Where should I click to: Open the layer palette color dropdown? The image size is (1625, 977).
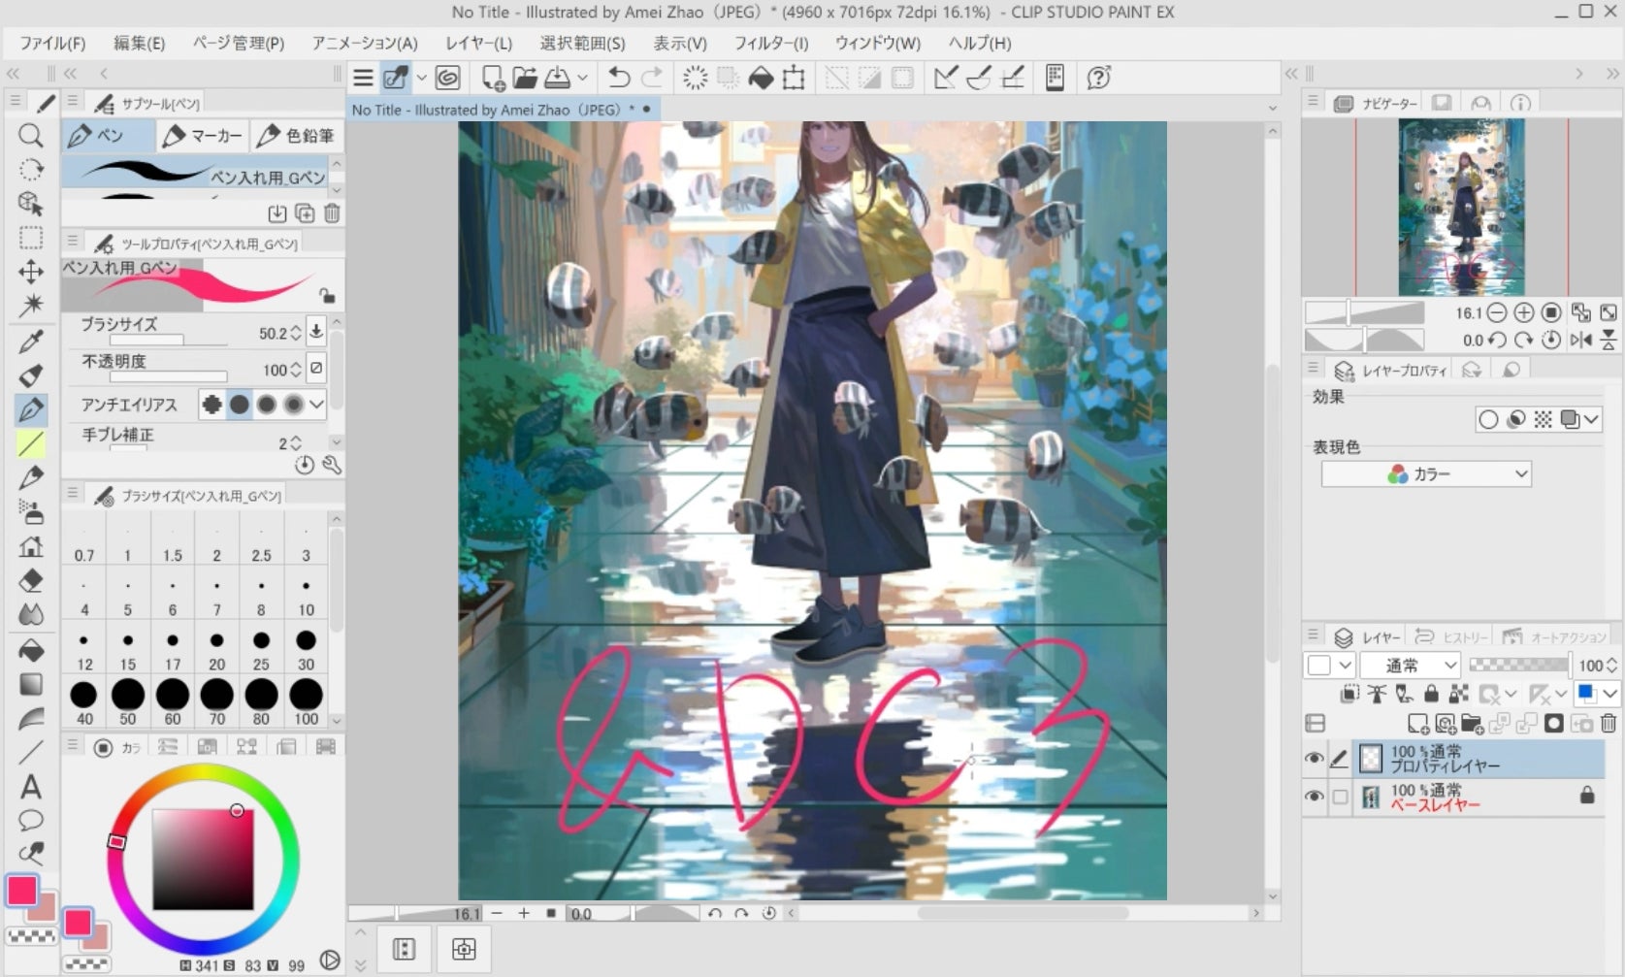(1329, 666)
